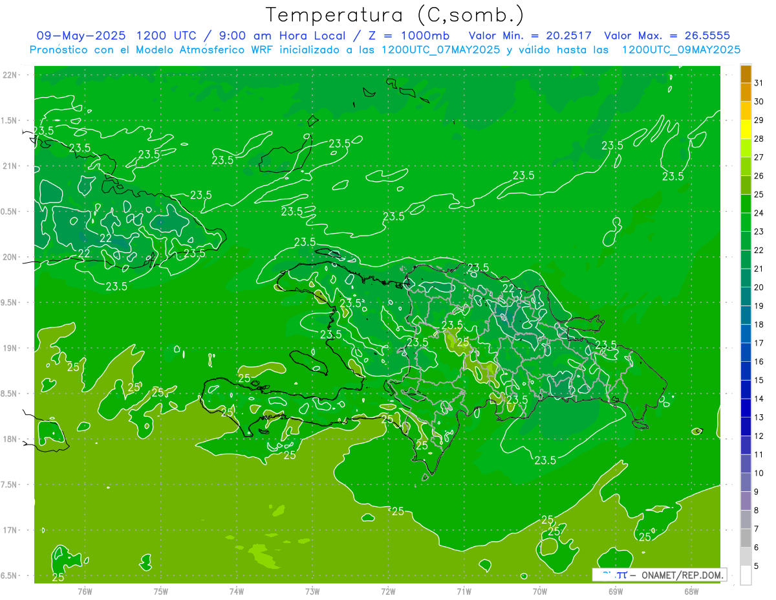
Task: Click the "ONAMET/REP.DOM." credit label
Action: pos(682,575)
